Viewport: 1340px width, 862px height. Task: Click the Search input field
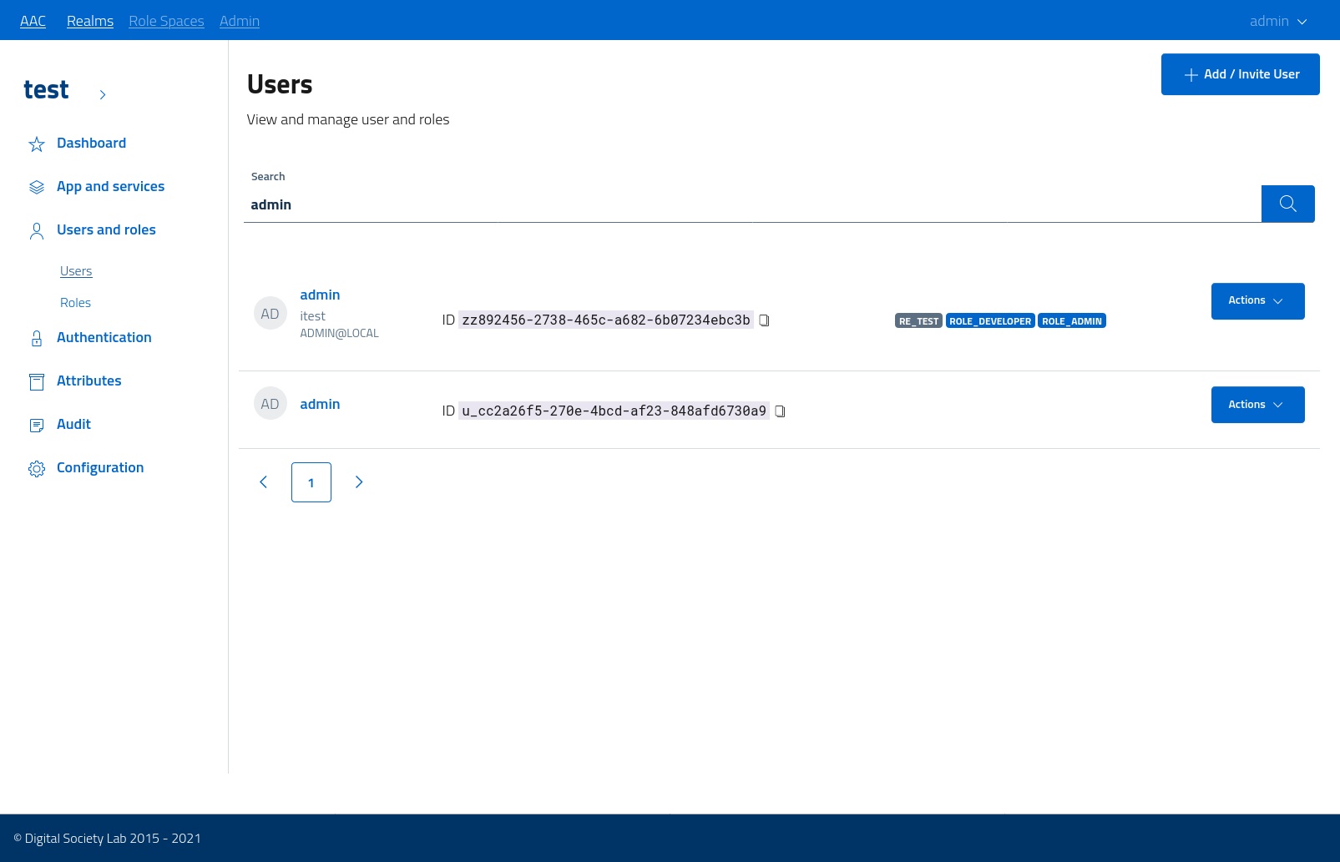(x=752, y=204)
